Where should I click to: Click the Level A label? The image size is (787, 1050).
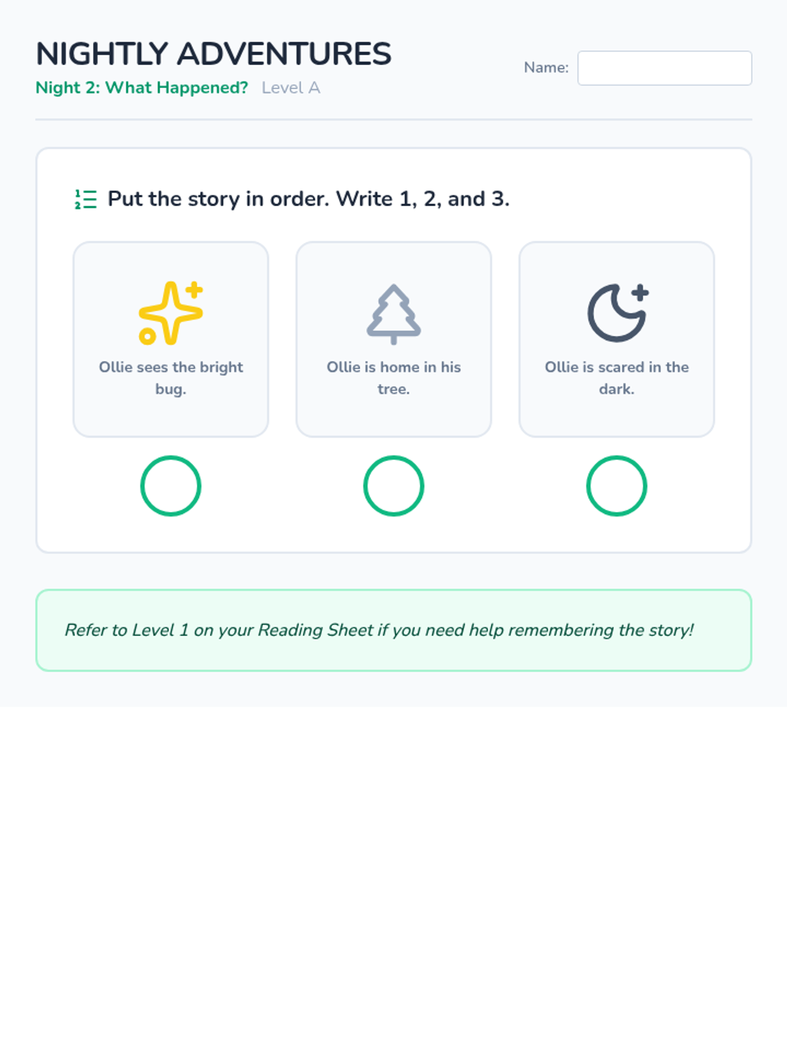pyautogui.click(x=291, y=88)
